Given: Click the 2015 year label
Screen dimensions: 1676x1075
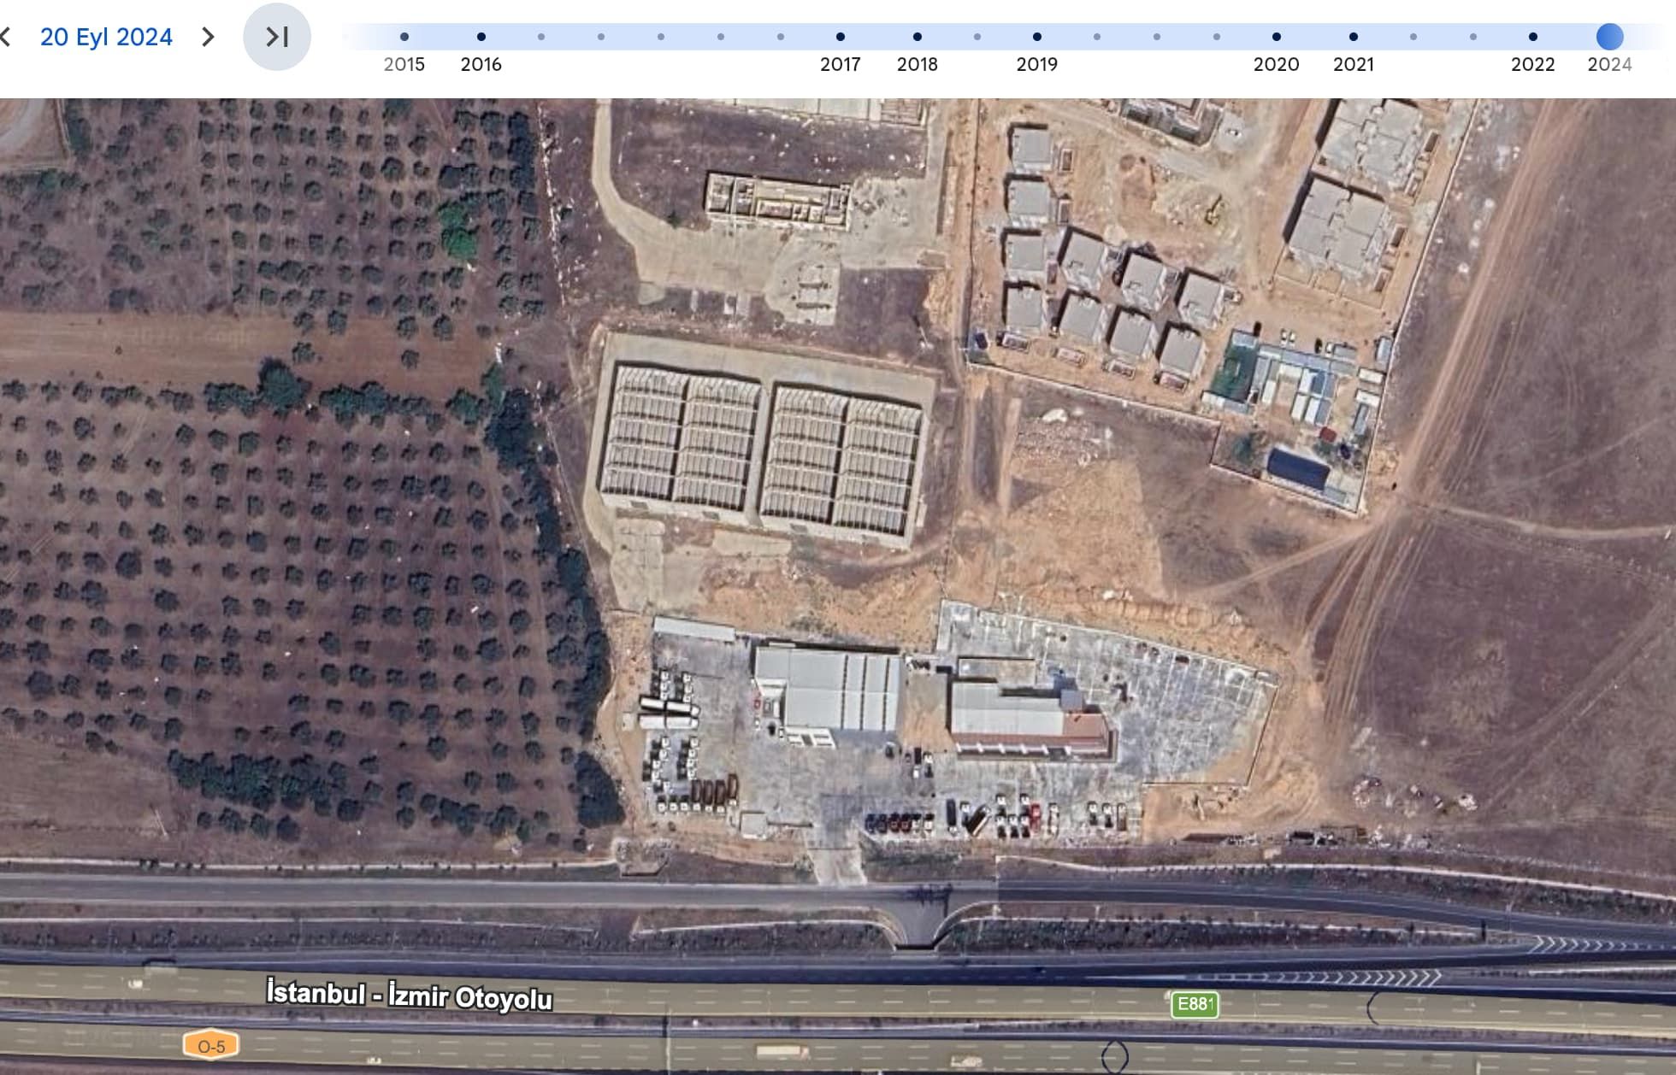Looking at the screenshot, I should [404, 64].
